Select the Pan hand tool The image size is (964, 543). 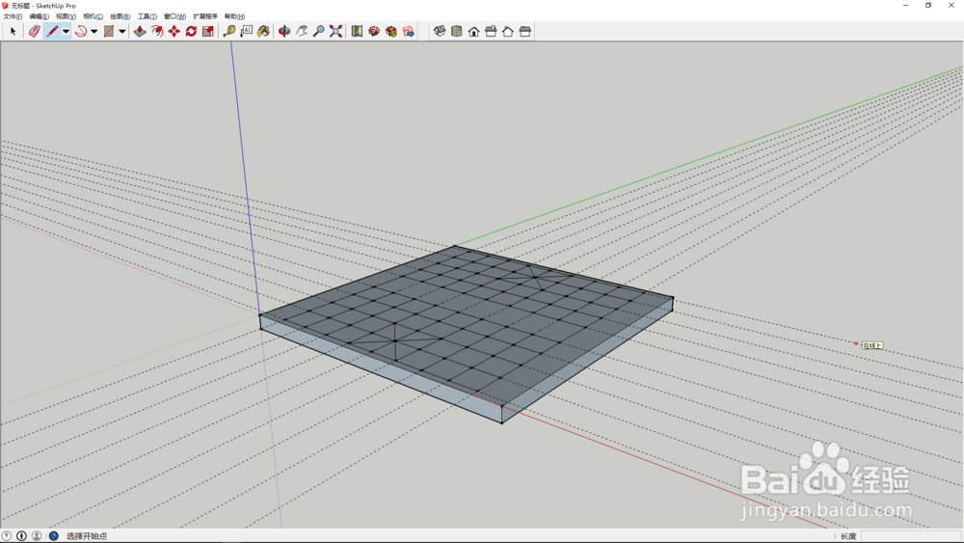click(x=301, y=32)
